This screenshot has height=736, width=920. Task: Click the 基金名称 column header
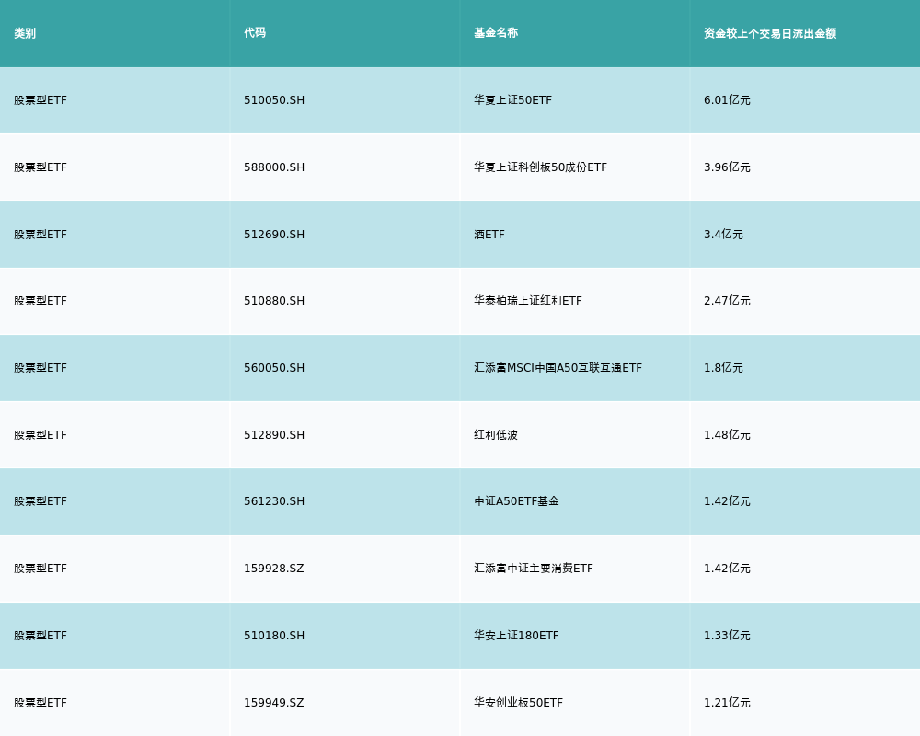496,33
